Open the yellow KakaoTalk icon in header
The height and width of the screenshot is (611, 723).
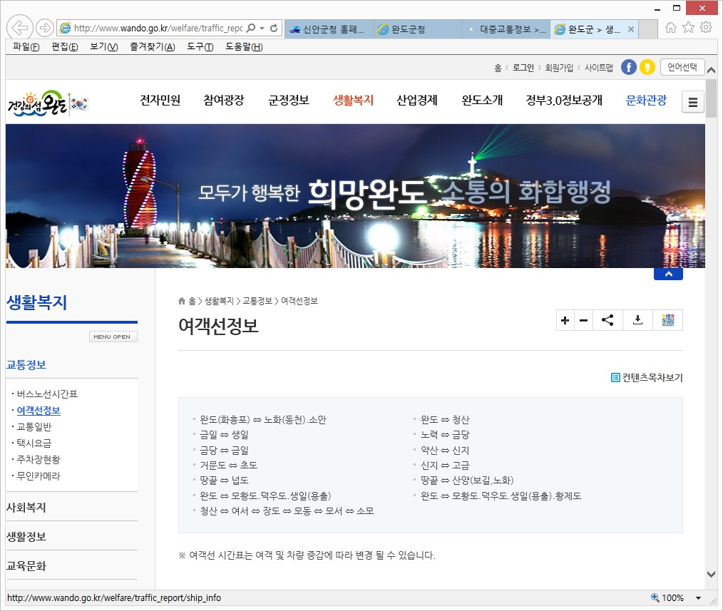[x=647, y=67]
